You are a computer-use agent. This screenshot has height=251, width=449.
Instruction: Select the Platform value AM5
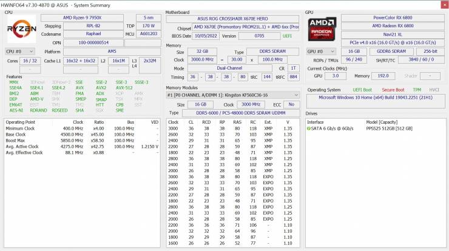(112, 52)
